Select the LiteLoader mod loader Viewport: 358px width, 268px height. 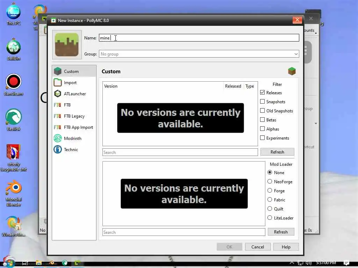click(x=270, y=218)
